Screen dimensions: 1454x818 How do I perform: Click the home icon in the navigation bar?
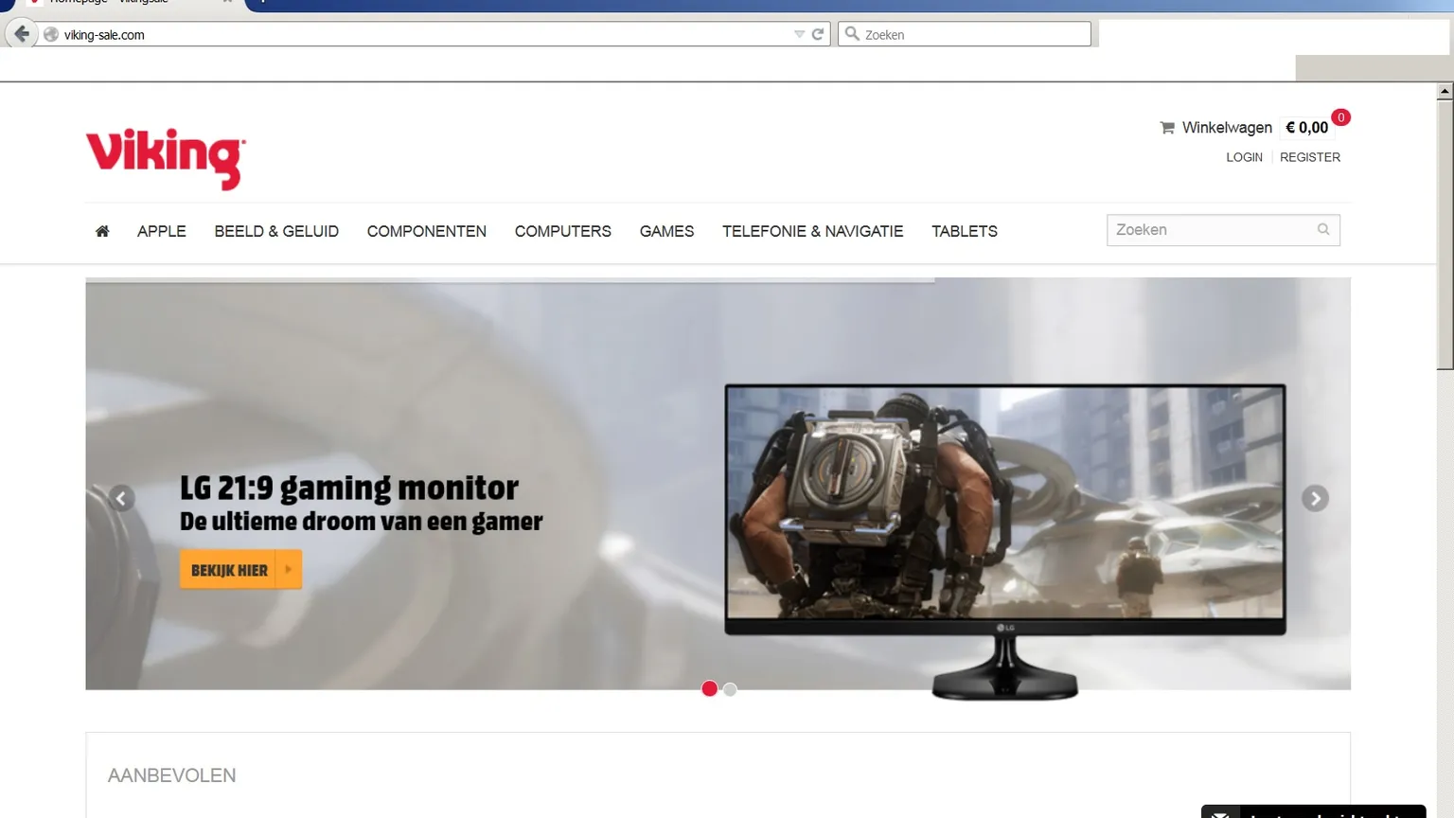pos(102,231)
